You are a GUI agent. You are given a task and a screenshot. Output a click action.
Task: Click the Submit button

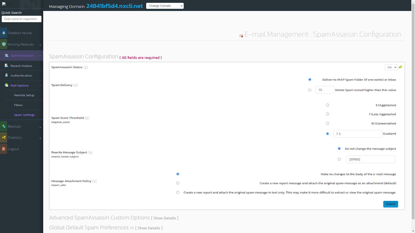(390, 204)
